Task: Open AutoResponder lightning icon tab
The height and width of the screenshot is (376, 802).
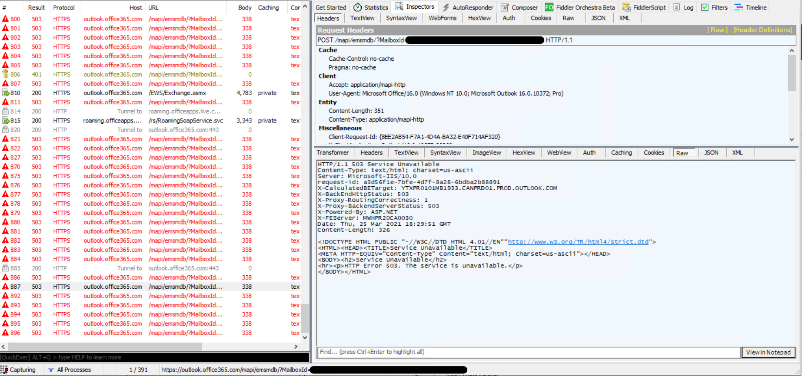Action: click(x=446, y=7)
